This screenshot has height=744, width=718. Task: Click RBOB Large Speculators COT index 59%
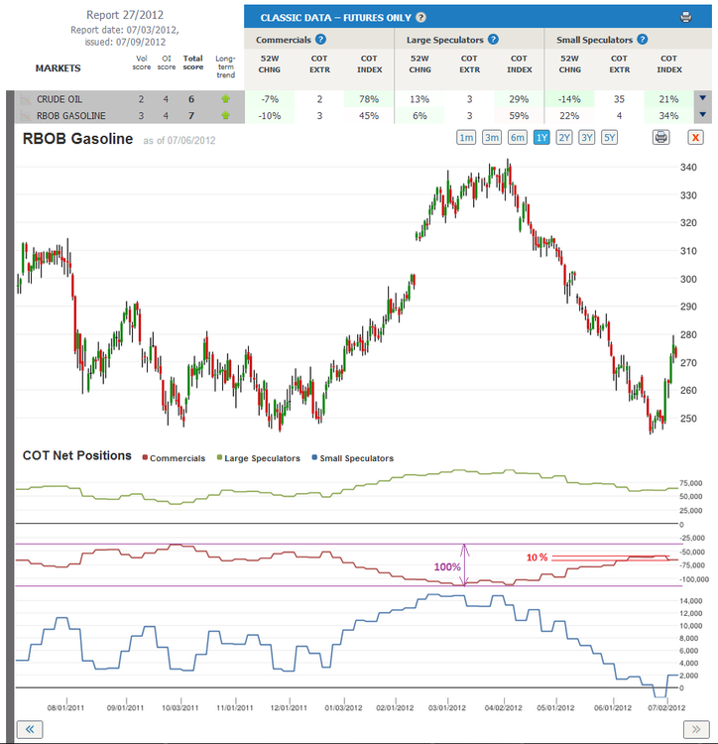click(x=519, y=116)
